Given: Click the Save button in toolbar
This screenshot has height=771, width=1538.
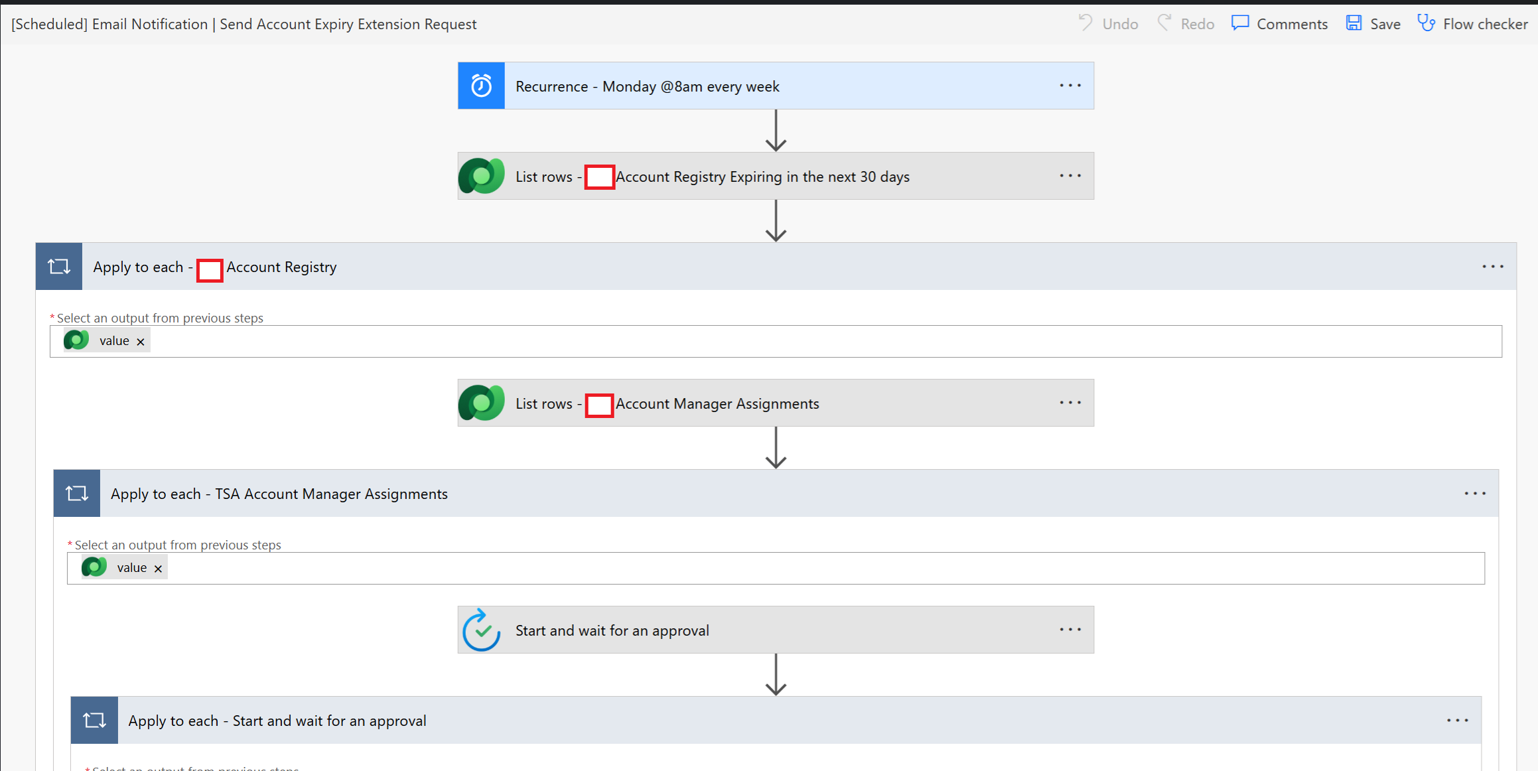Looking at the screenshot, I should click(1373, 24).
